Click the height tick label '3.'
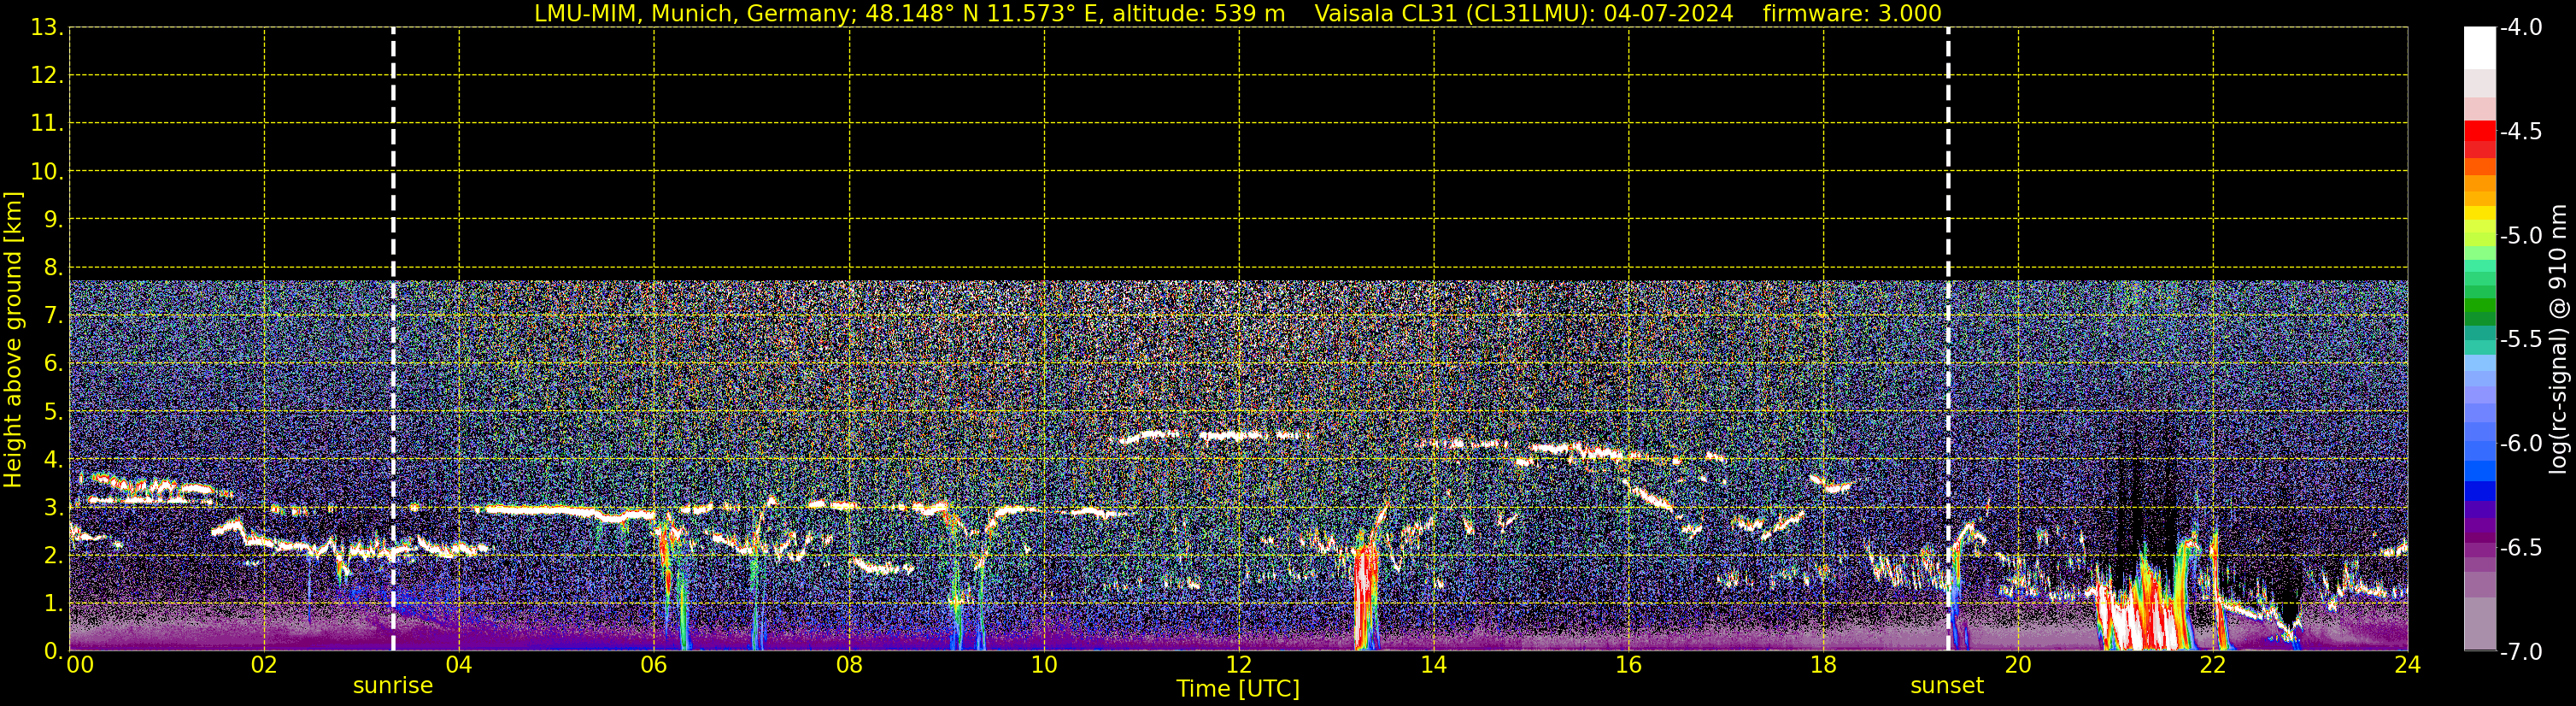2576x706 pixels. point(52,507)
